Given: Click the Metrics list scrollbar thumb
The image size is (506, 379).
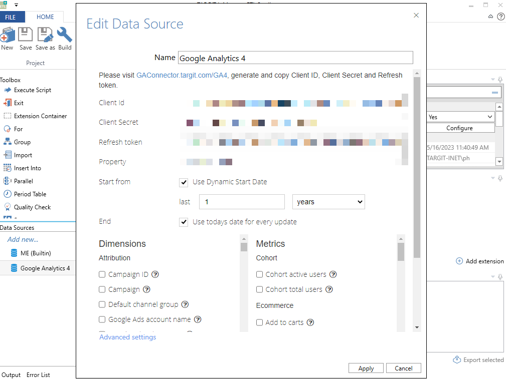Looking at the screenshot, I should tap(401, 252).
